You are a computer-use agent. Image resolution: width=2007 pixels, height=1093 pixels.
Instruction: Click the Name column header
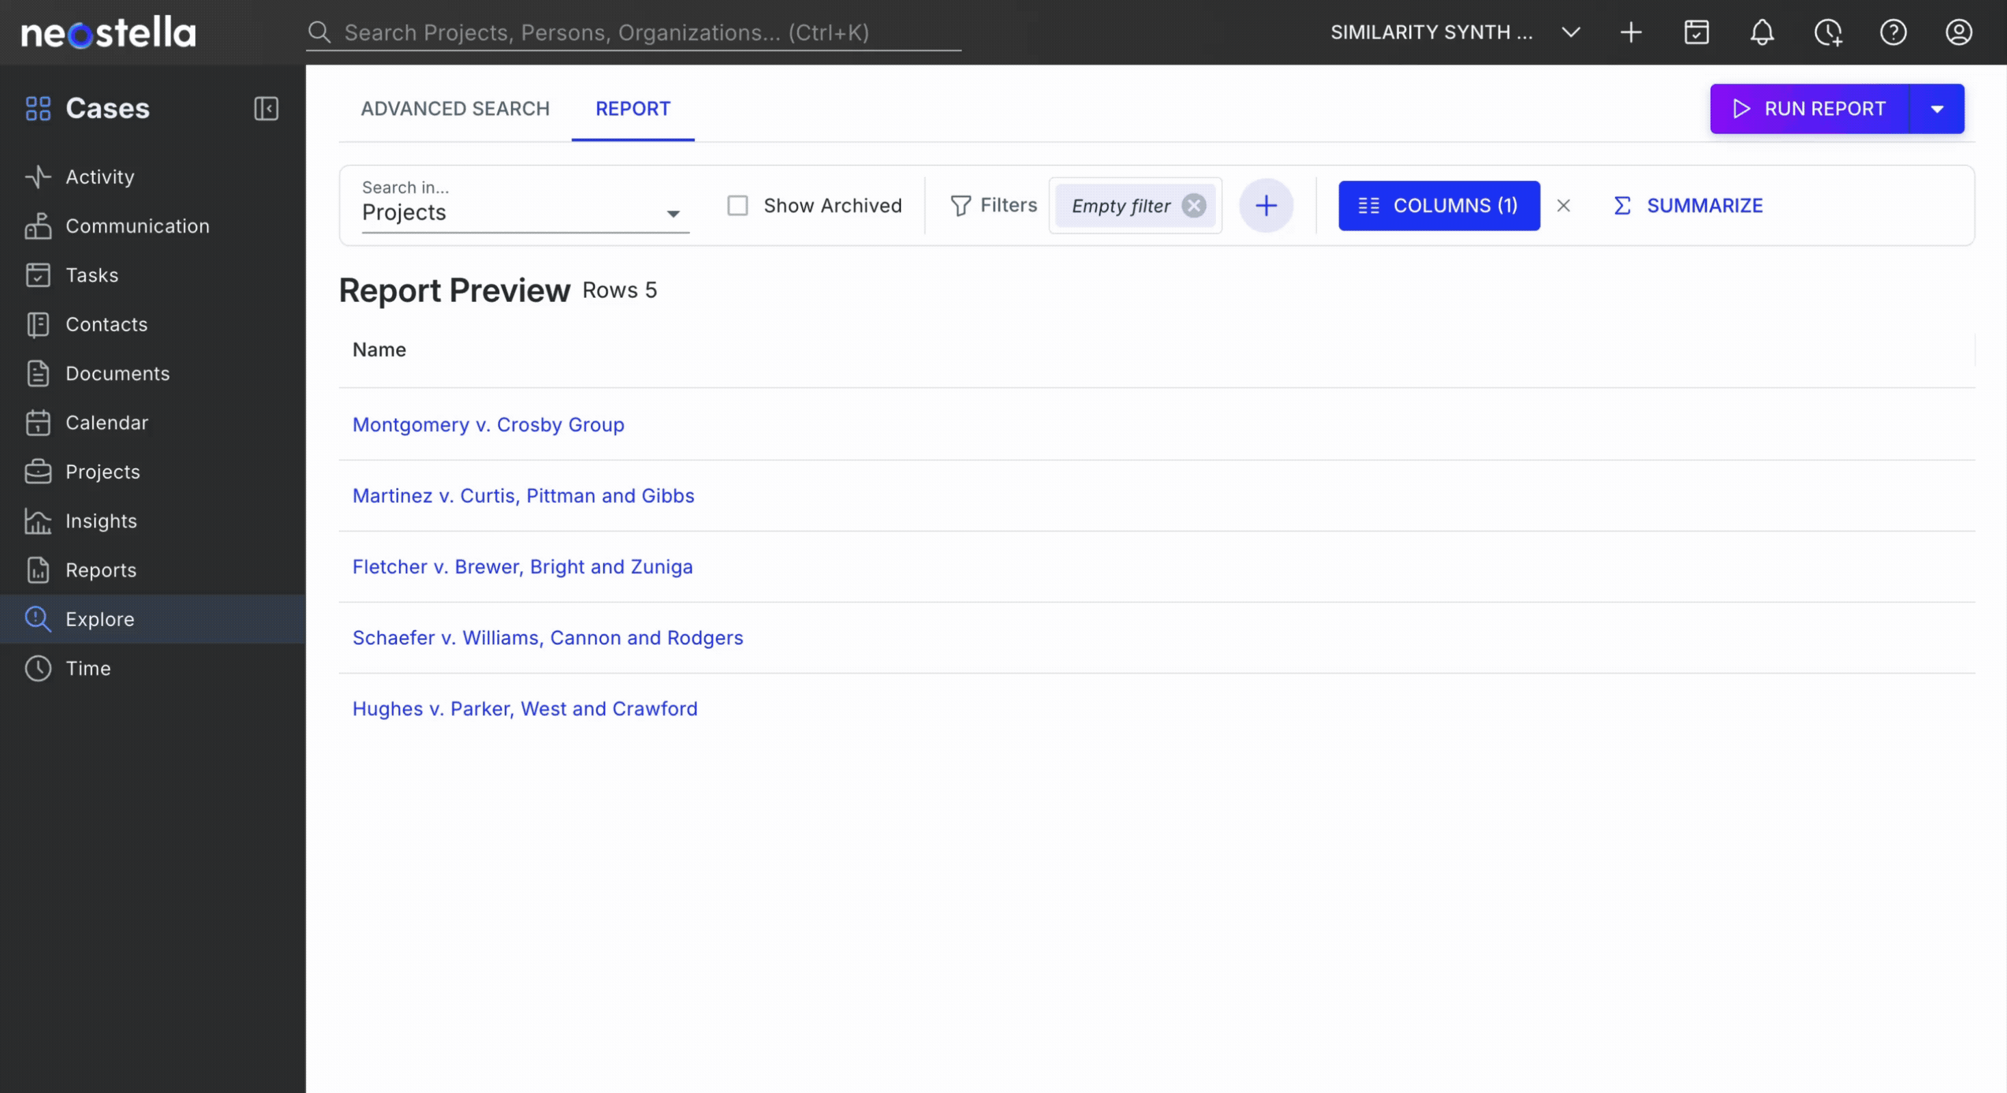click(x=378, y=350)
